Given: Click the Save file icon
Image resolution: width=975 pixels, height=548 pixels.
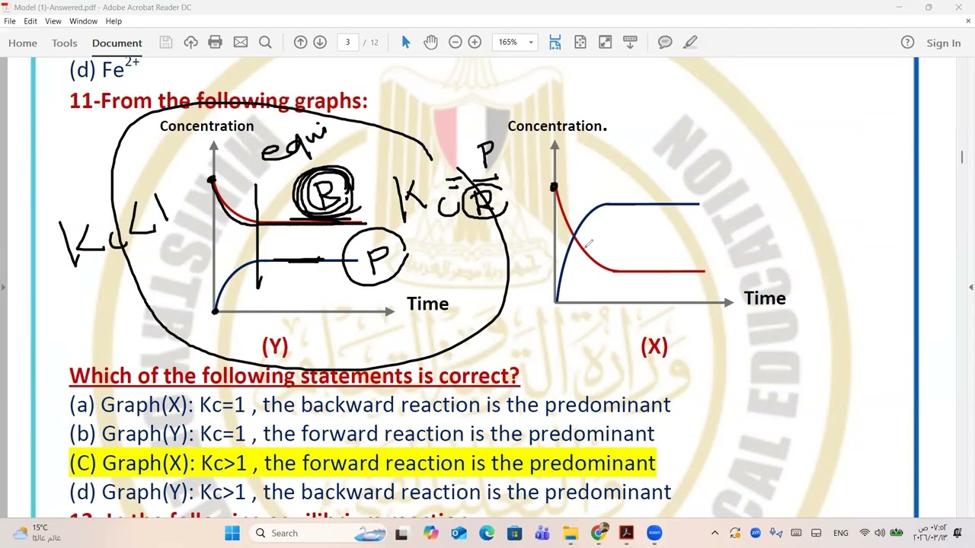Looking at the screenshot, I should click(x=166, y=43).
